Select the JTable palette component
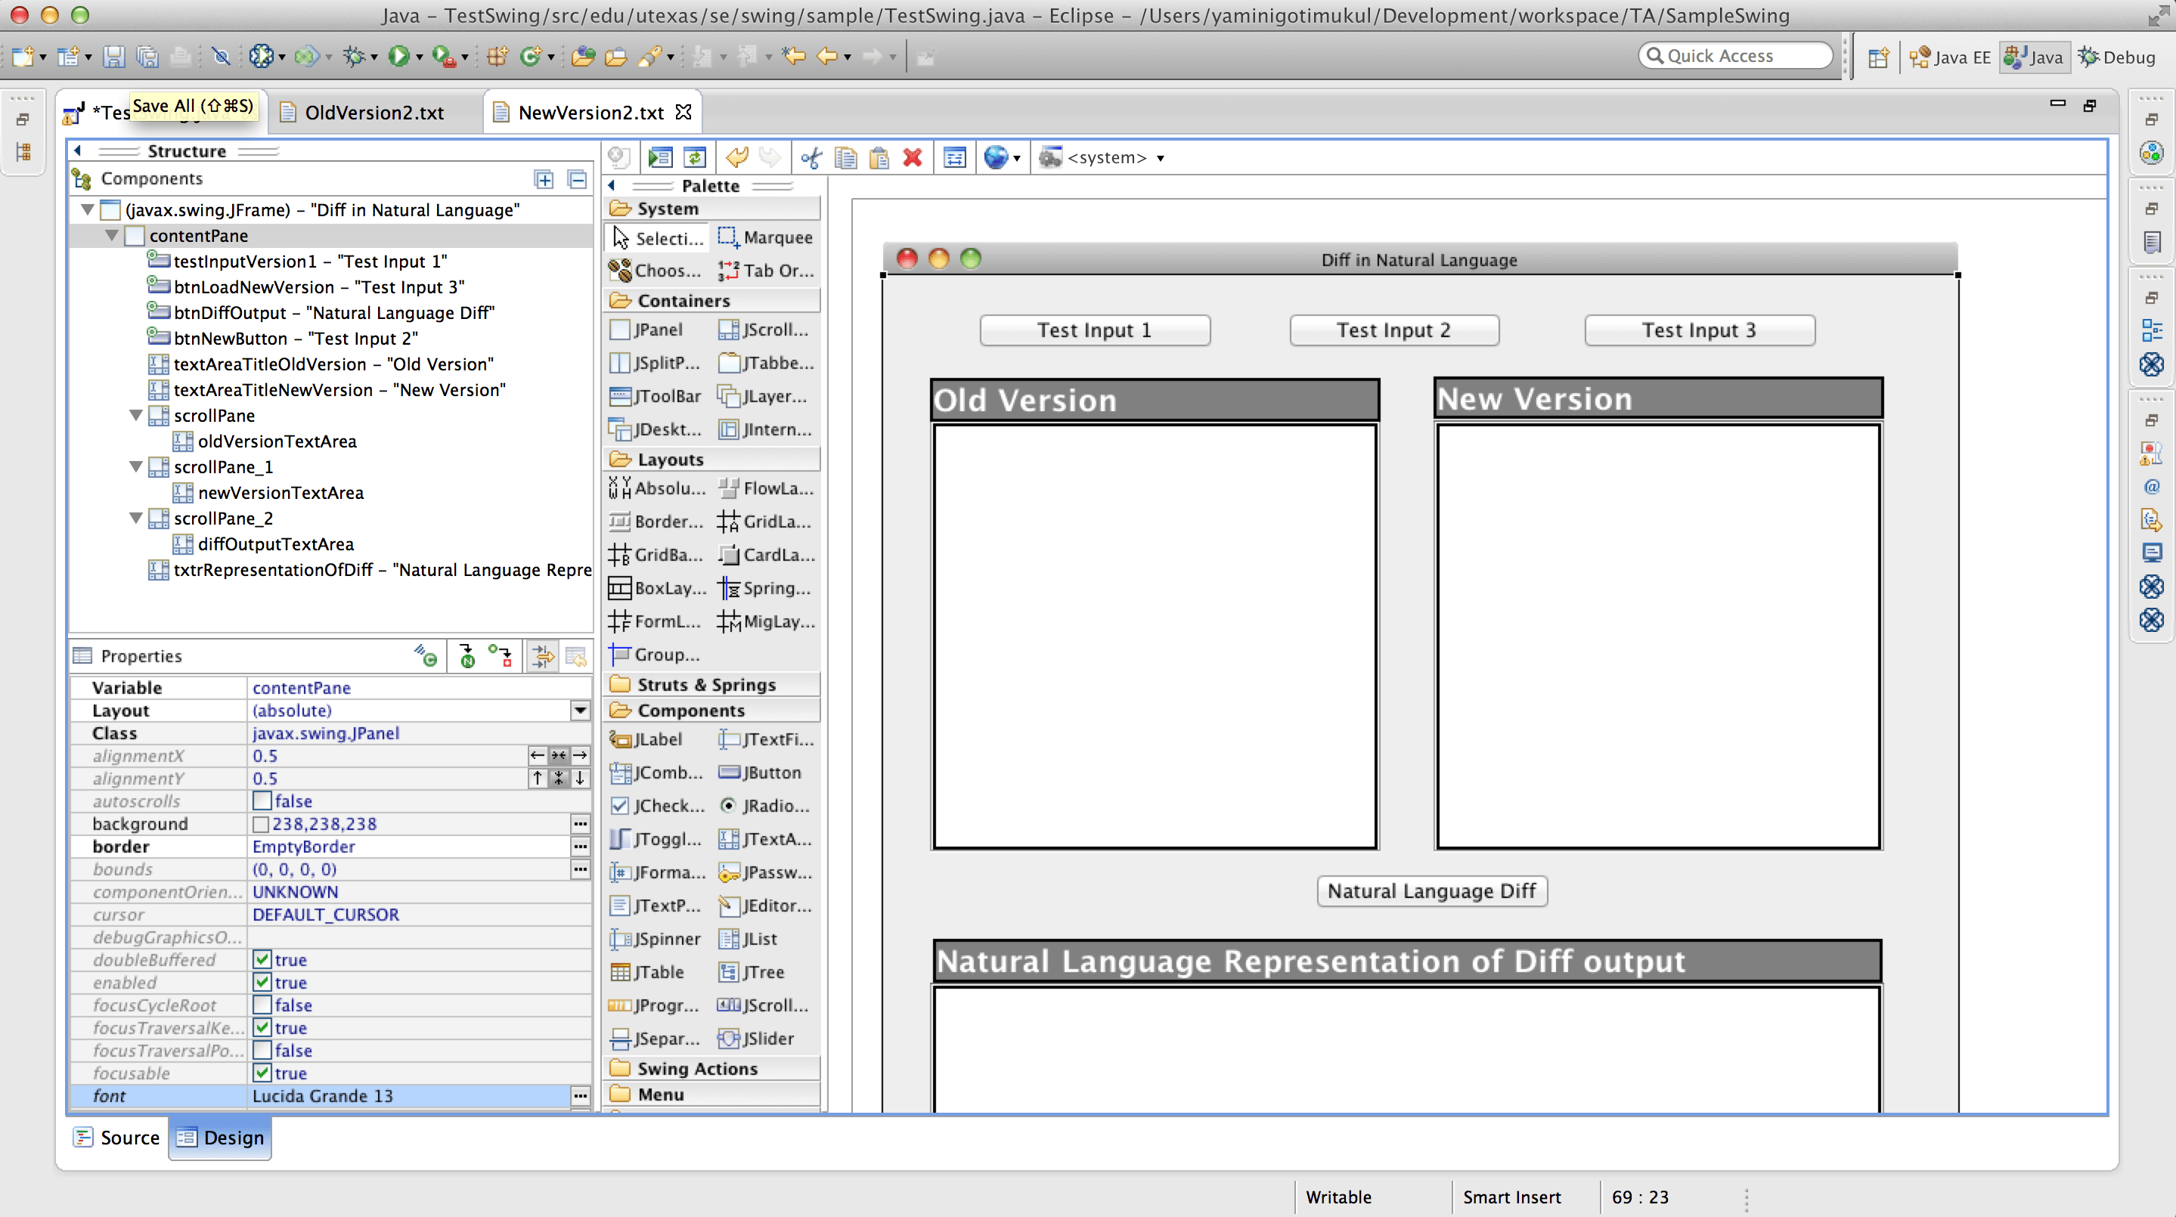 point(646,972)
